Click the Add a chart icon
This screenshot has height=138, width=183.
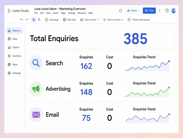(x=81, y=20)
